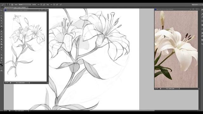This screenshot has width=203, height=114.
Task: Select the Lasso tool
Action: [x=1, y=16]
